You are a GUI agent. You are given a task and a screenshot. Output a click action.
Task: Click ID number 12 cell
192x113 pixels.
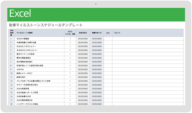click(x=12, y=81)
